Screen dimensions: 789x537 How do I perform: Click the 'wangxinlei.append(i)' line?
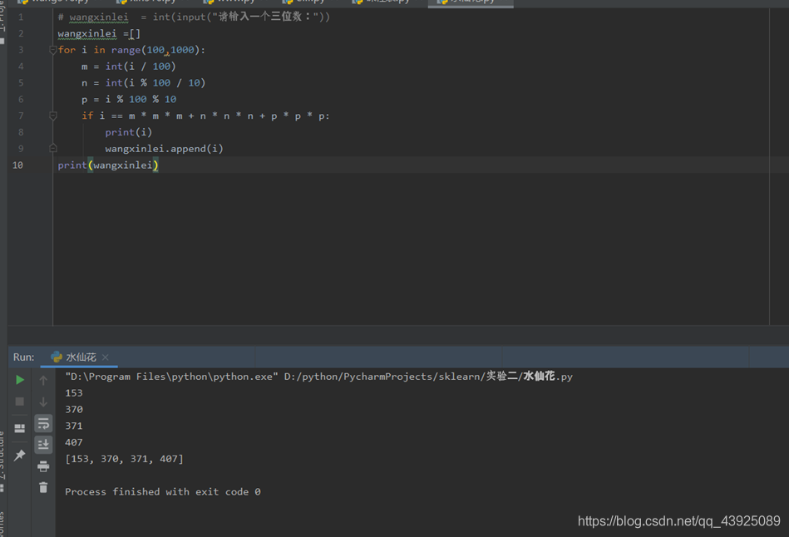click(164, 149)
